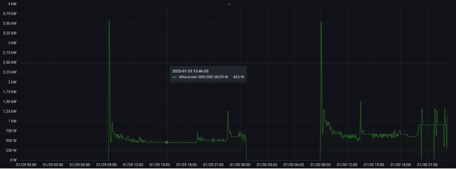Image resolution: width=456 pixels, height=169 pixels.
Task: Click the 3.25 kW y-axis label
Action: pos(10,33)
